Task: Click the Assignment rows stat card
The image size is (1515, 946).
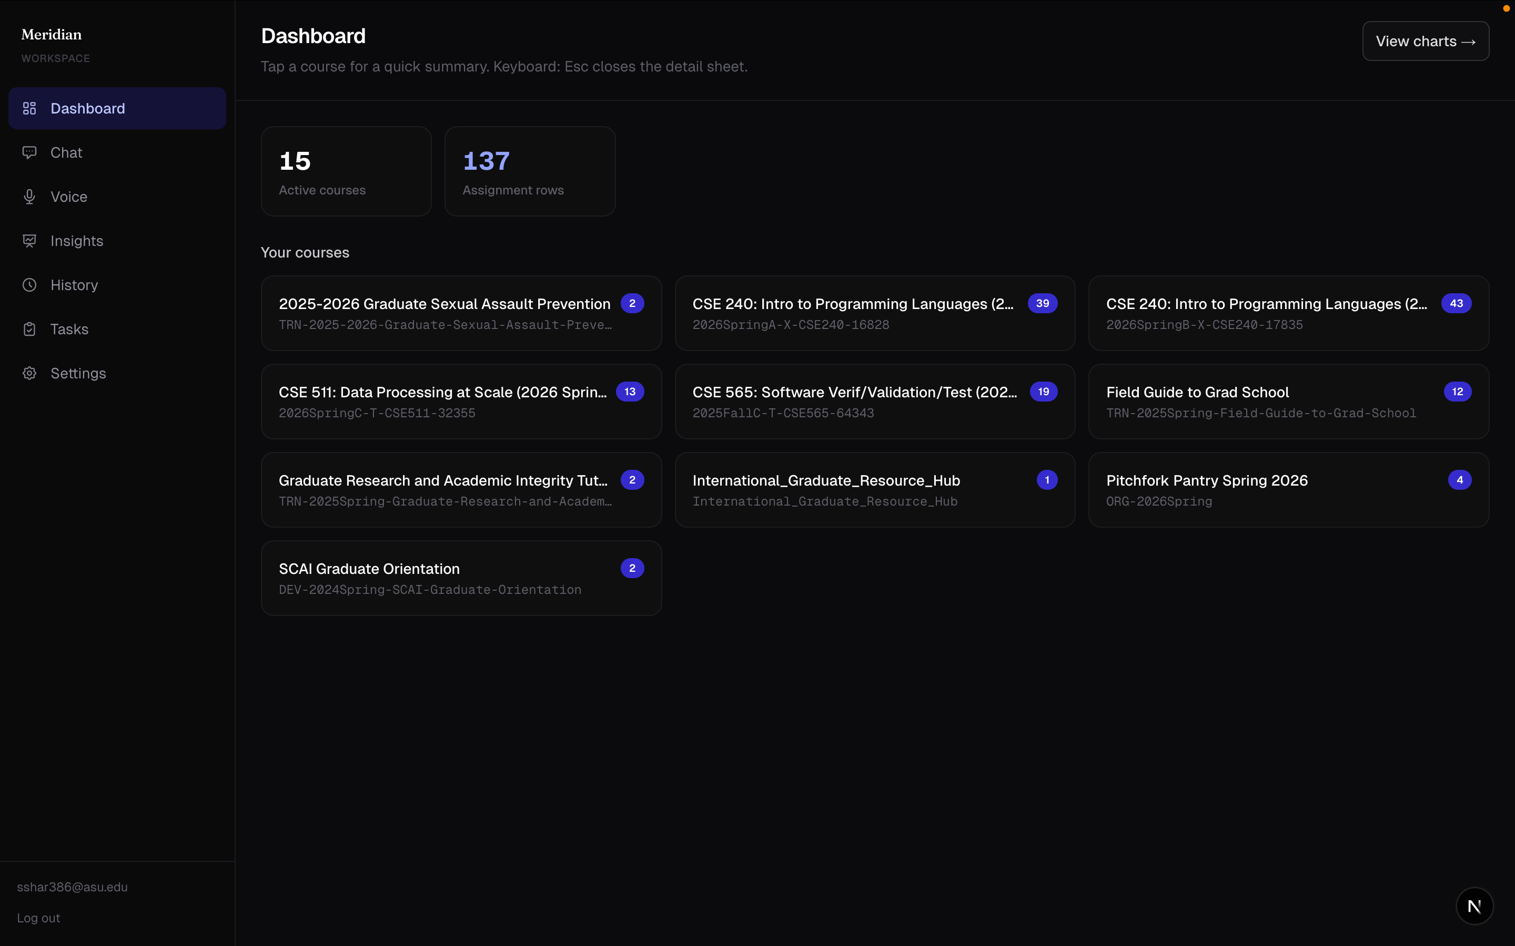Action: 530,171
